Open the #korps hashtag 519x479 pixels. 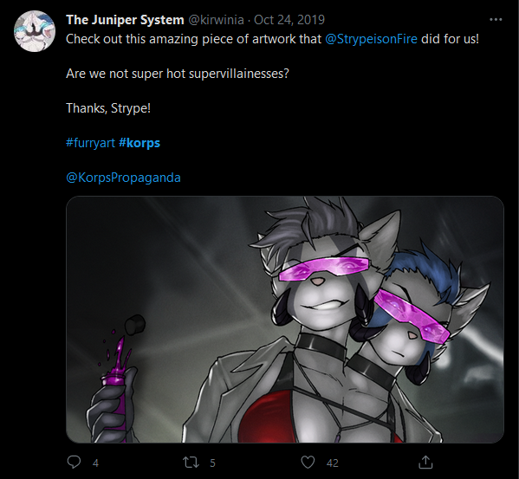(139, 143)
